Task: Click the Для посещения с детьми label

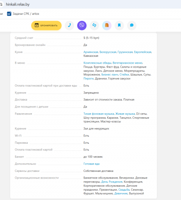Action: coord(32,107)
